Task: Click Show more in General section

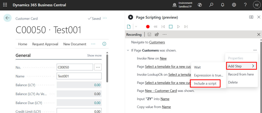Action: click(94, 55)
